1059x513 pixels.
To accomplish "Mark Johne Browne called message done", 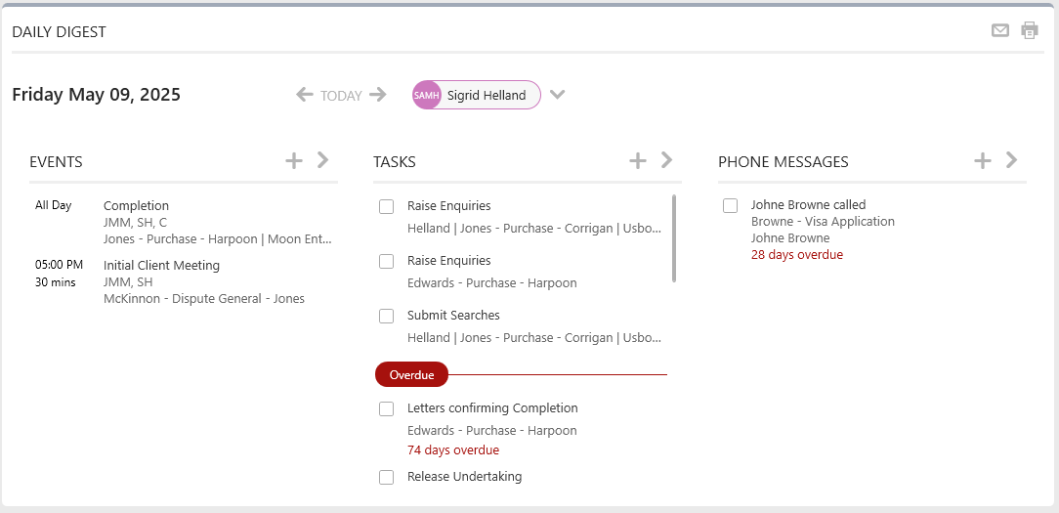I will 730,205.
